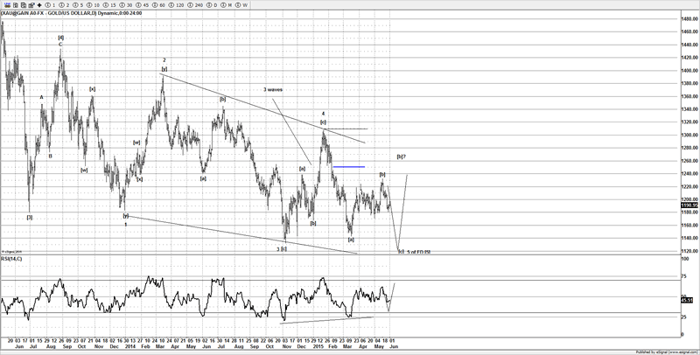
Task: Select the Weekly (W) interval
Action: pyautogui.click(x=241, y=5)
